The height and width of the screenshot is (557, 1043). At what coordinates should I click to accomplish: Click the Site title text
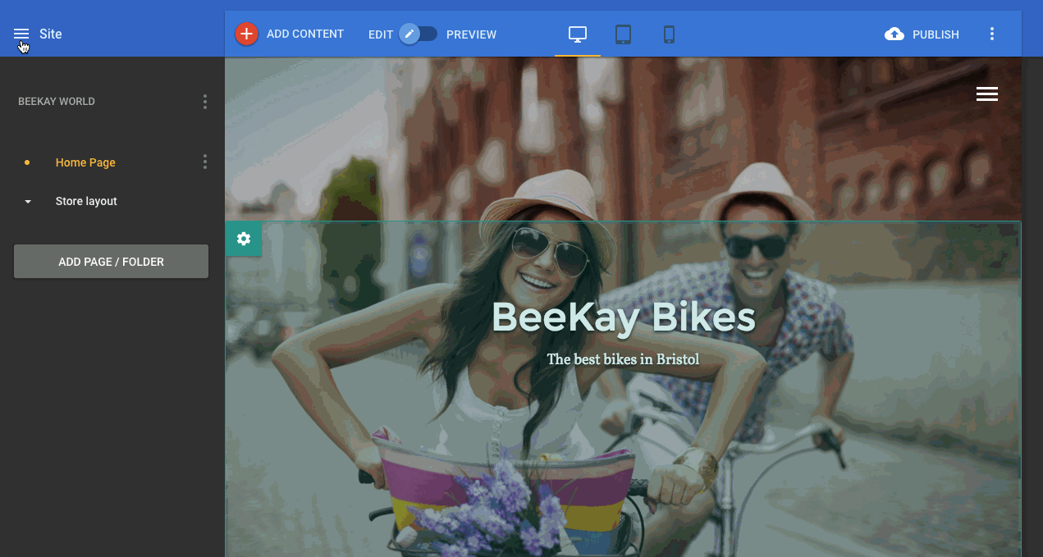[51, 34]
